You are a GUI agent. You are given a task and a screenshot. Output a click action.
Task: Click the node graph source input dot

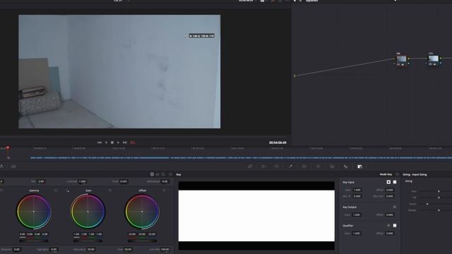point(295,76)
